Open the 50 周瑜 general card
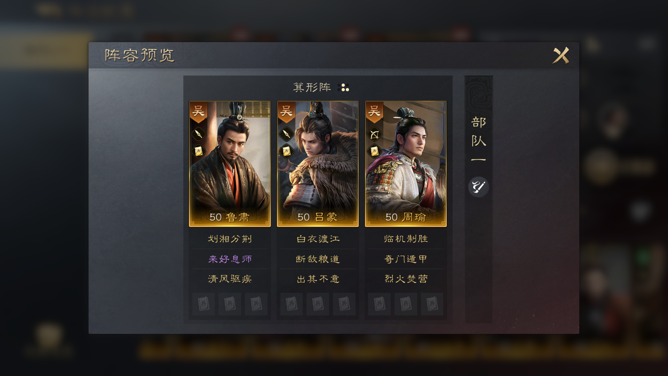The image size is (668, 376). click(406, 164)
